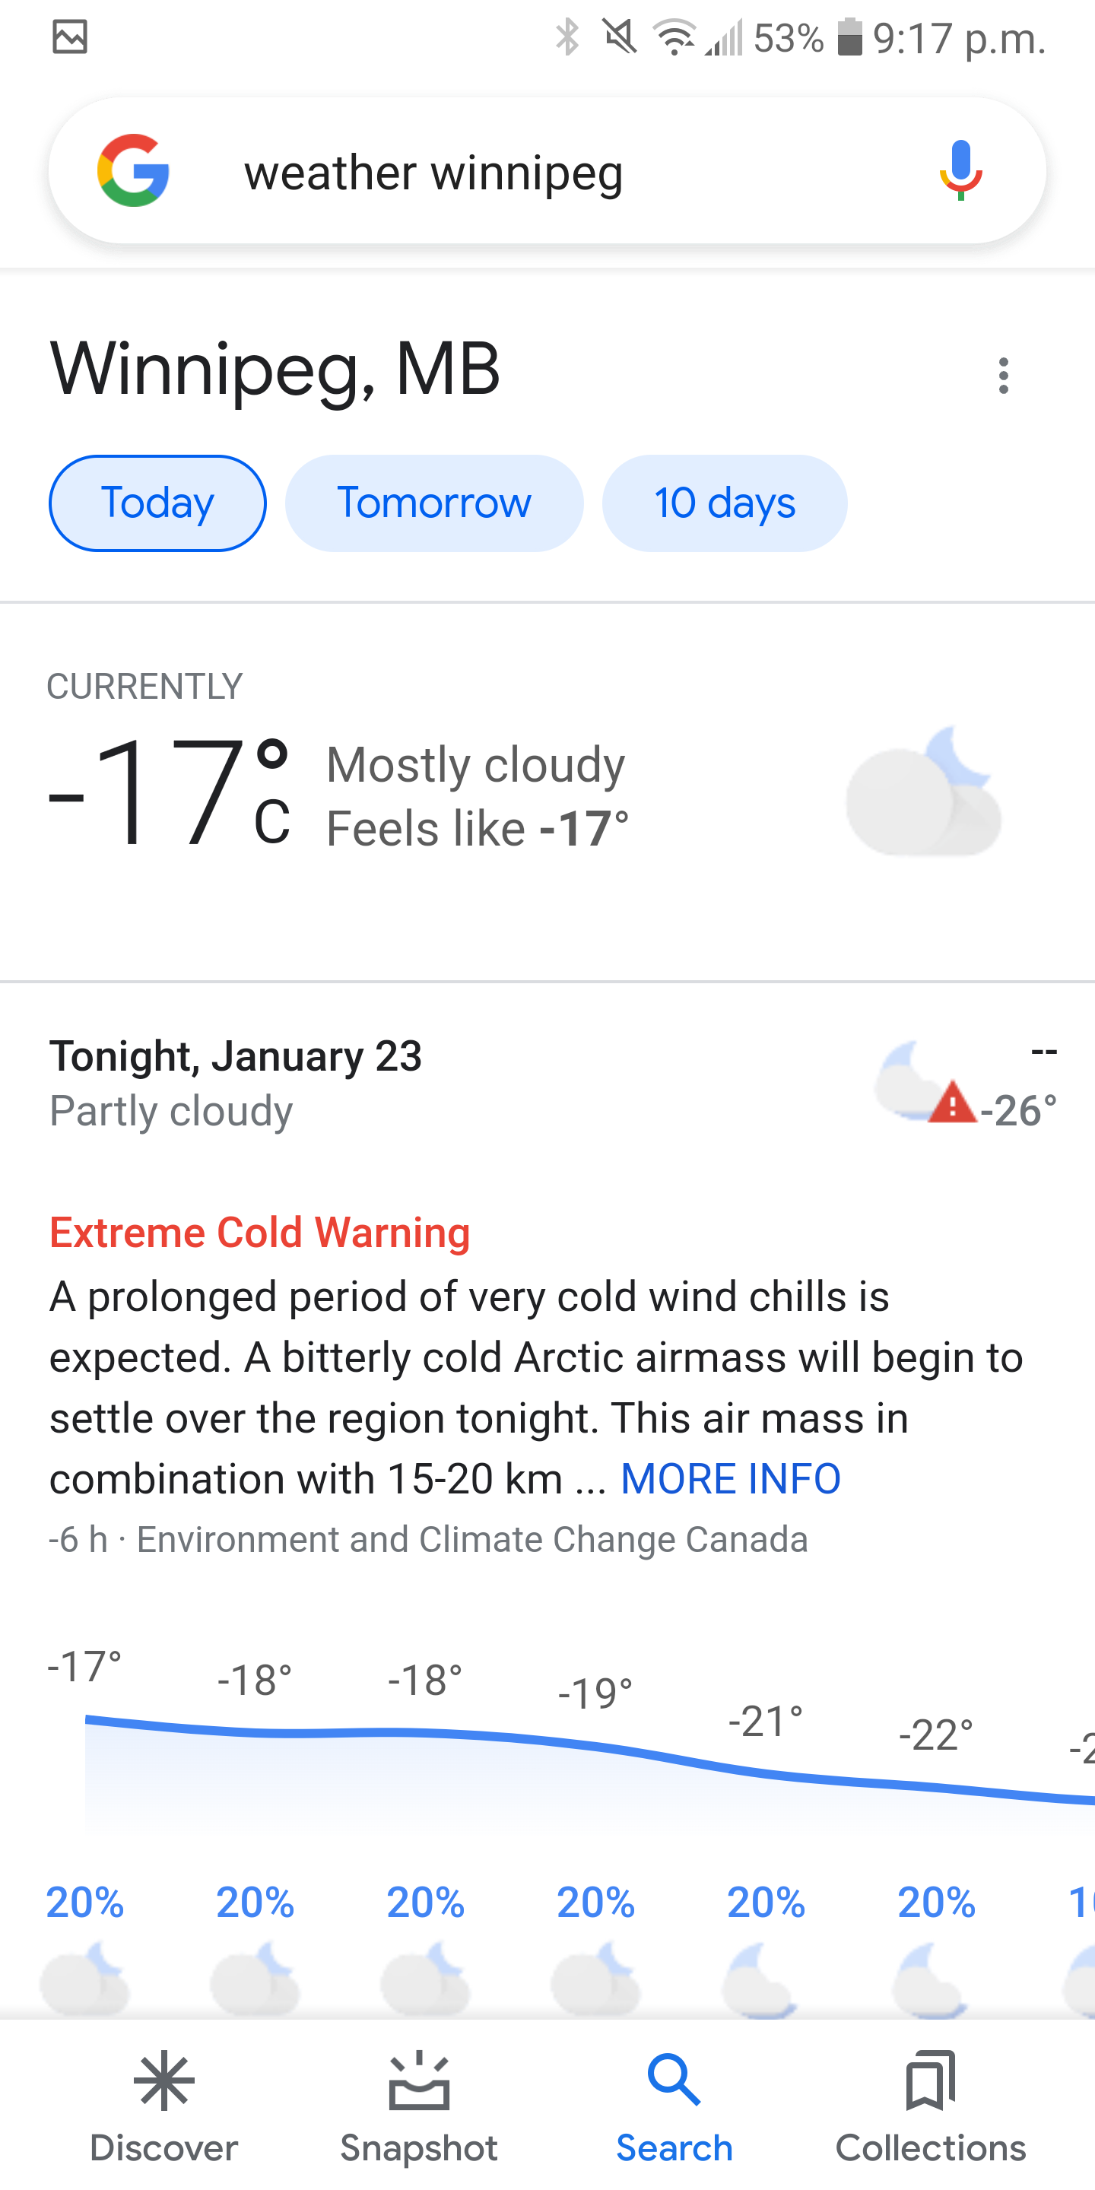Switch to the Tomorrow forecast chip
The height and width of the screenshot is (2190, 1095).
(434, 503)
